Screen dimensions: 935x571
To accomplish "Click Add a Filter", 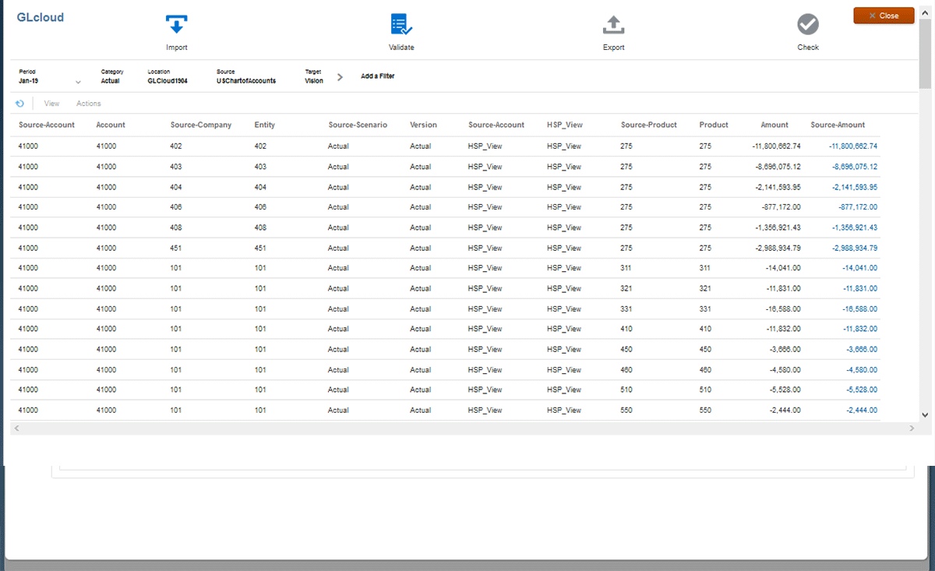I will pyautogui.click(x=377, y=76).
